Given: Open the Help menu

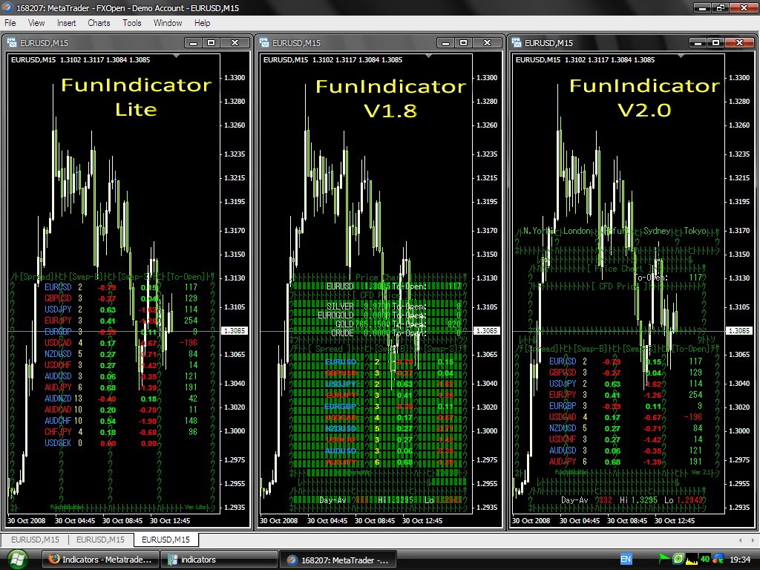Looking at the screenshot, I should [x=202, y=23].
